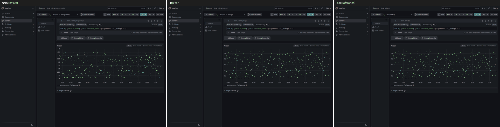500x127 pixels.
Task: Delete query A in main (before) panel
Action: [x=158, y=21]
